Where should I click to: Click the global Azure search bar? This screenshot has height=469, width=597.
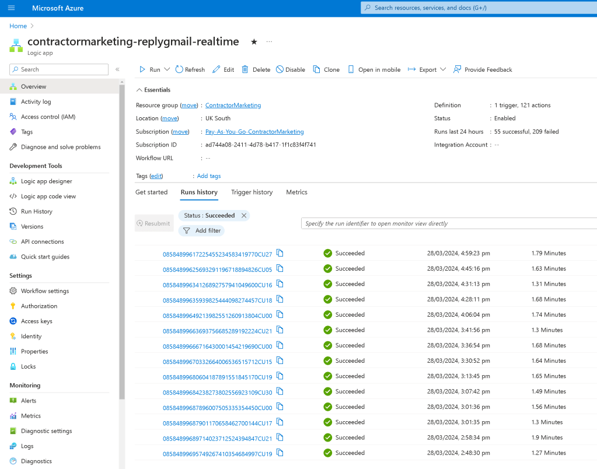pos(479,8)
